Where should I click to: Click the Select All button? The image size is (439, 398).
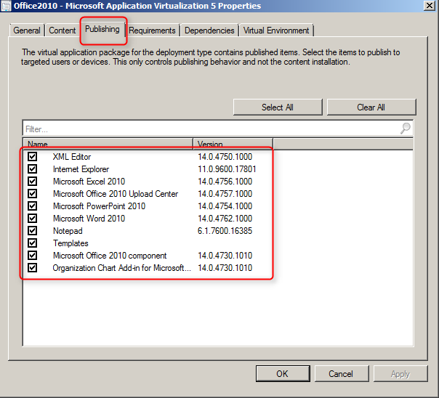click(x=278, y=107)
